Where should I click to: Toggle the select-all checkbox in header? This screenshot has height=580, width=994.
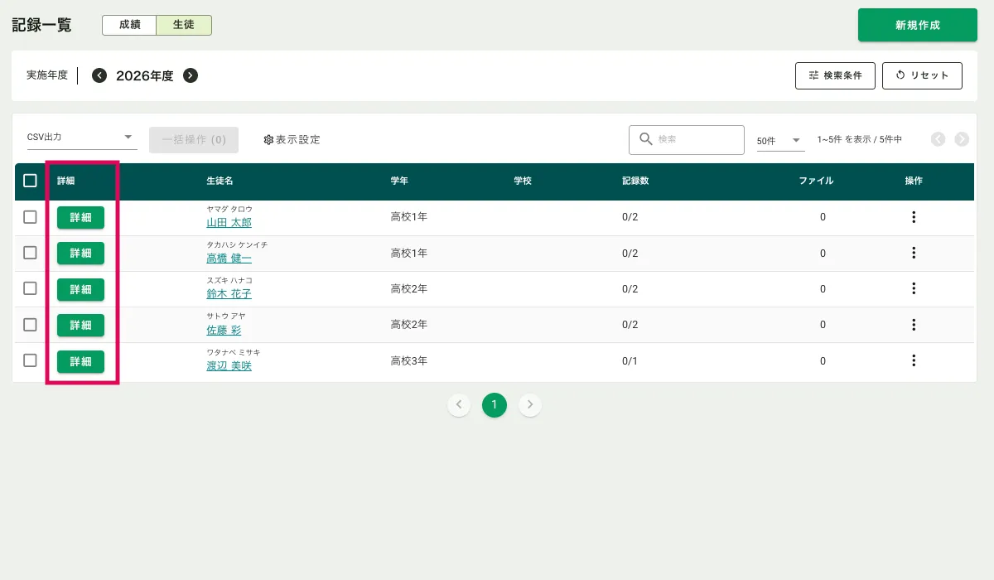30,181
